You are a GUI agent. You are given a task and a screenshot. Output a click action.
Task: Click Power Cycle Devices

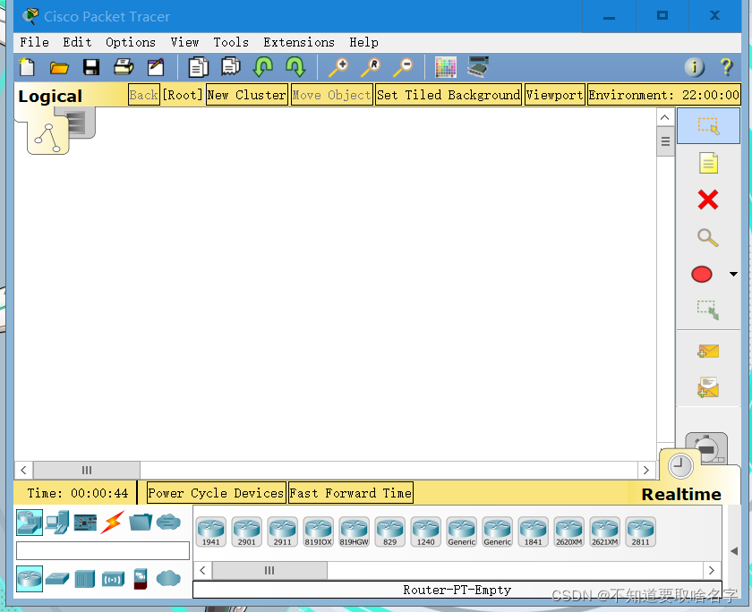tap(217, 493)
